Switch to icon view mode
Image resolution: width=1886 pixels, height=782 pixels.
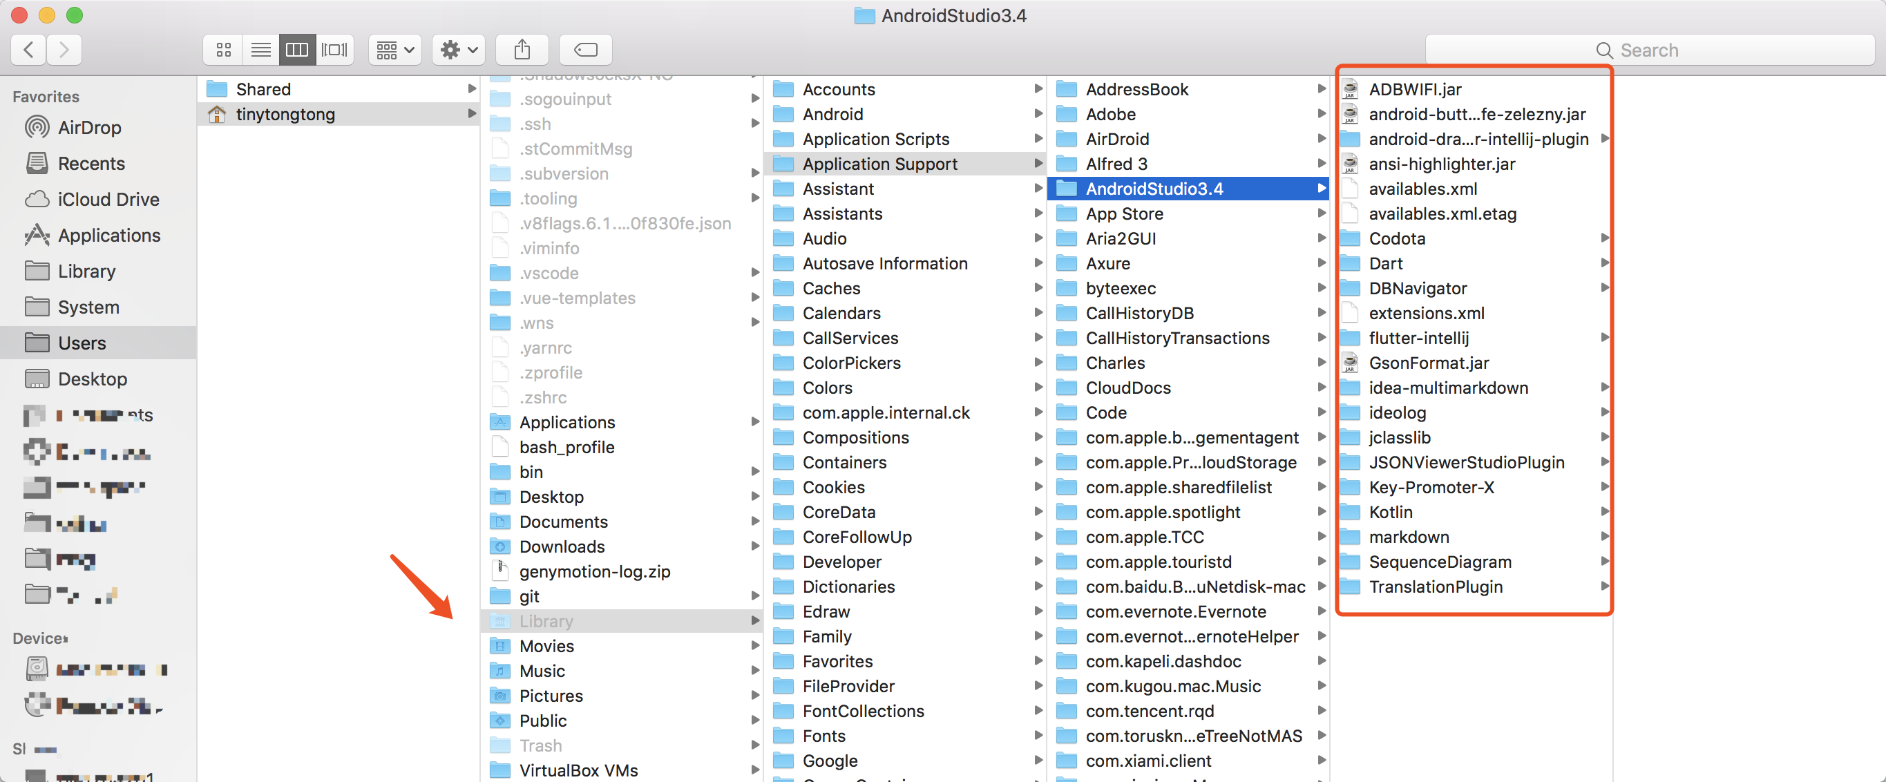(223, 50)
